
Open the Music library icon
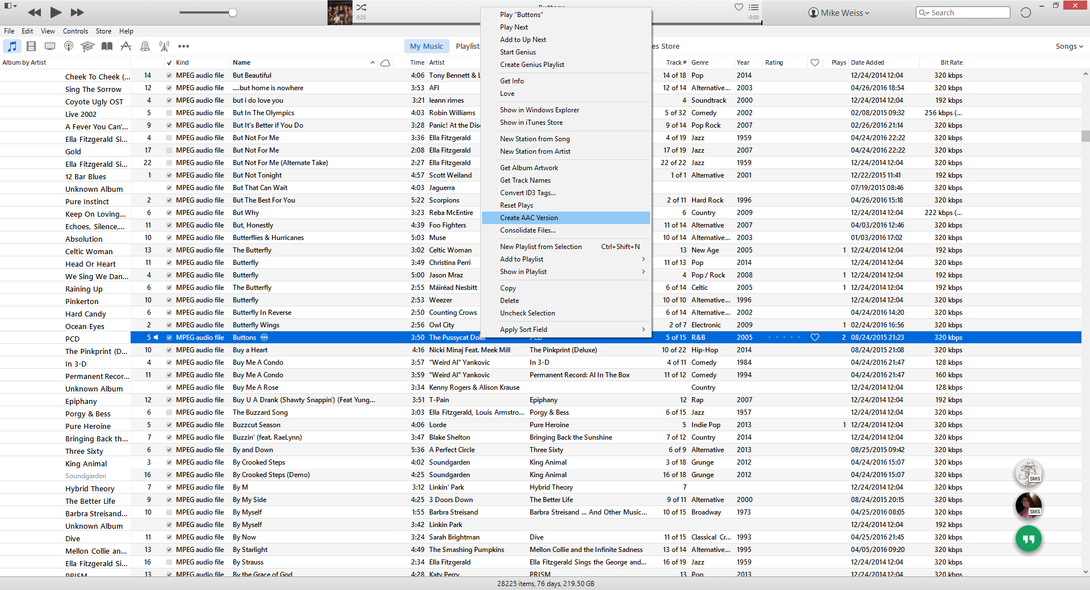point(12,46)
